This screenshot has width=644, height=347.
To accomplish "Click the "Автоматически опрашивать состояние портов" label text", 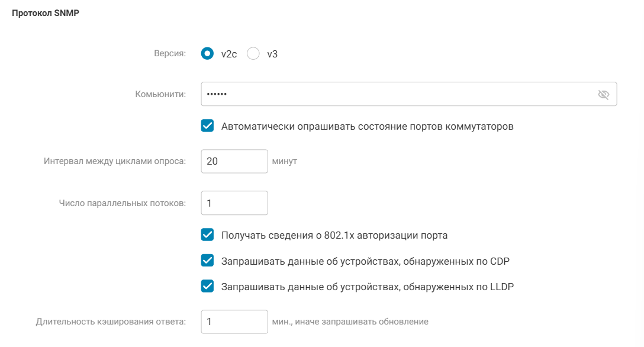I will click(367, 126).
